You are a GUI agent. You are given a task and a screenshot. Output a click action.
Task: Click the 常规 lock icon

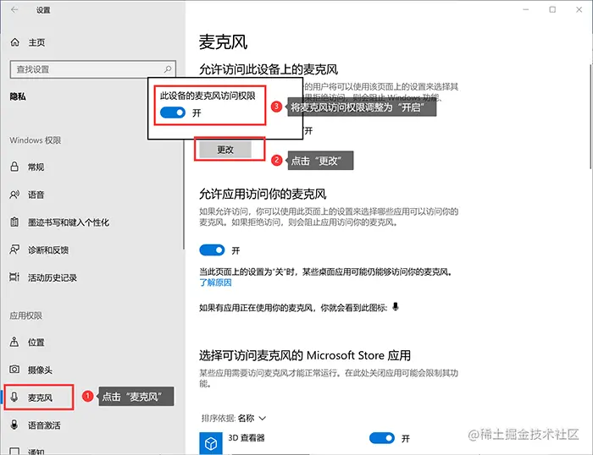(x=14, y=167)
